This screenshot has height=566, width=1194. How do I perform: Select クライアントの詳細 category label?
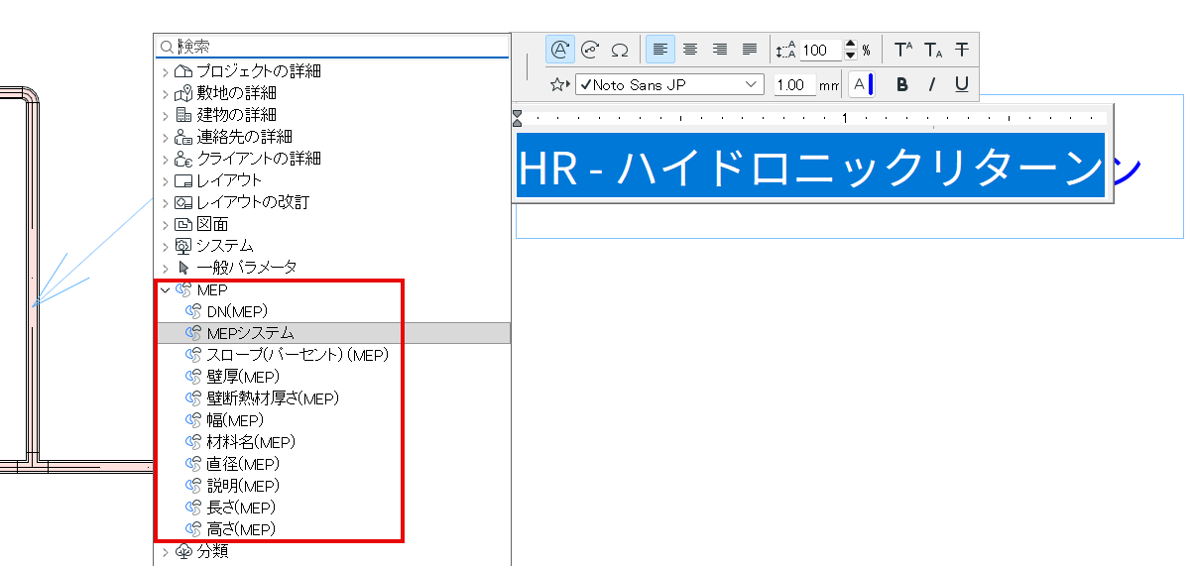pos(258,159)
